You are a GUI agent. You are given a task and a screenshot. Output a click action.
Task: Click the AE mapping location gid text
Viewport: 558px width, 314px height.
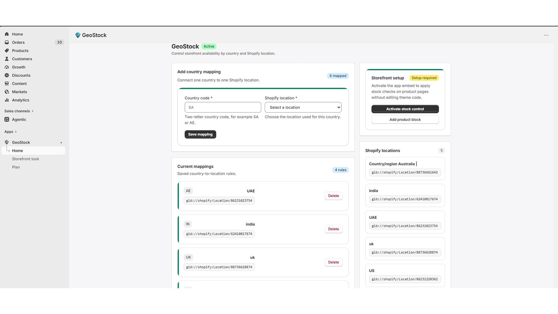point(219,201)
